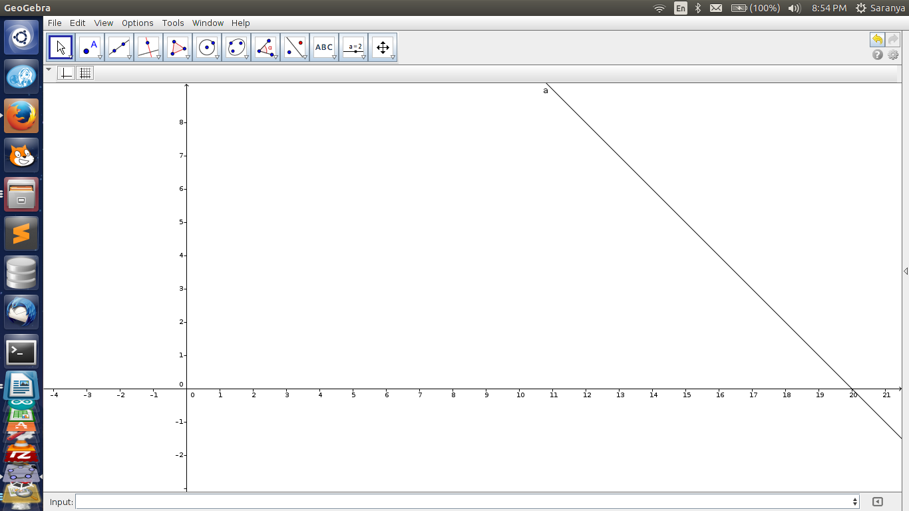909x511 pixels.
Task: Expand Move tool dropdown triangle
Action: (71, 57)
